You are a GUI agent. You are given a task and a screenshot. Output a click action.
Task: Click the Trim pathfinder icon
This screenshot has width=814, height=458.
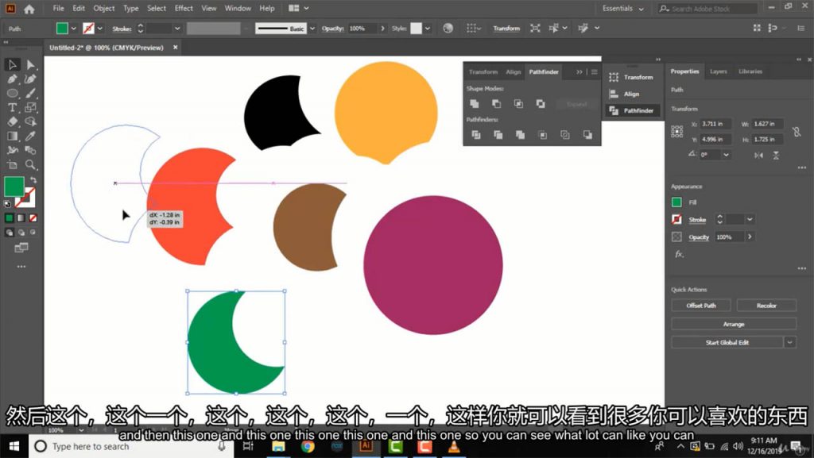pos(498,135)
